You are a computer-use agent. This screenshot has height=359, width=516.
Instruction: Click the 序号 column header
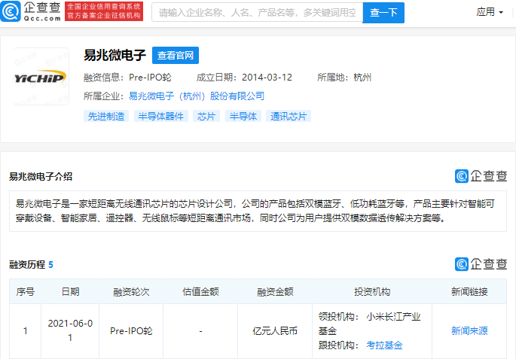[x=26, y=291]
